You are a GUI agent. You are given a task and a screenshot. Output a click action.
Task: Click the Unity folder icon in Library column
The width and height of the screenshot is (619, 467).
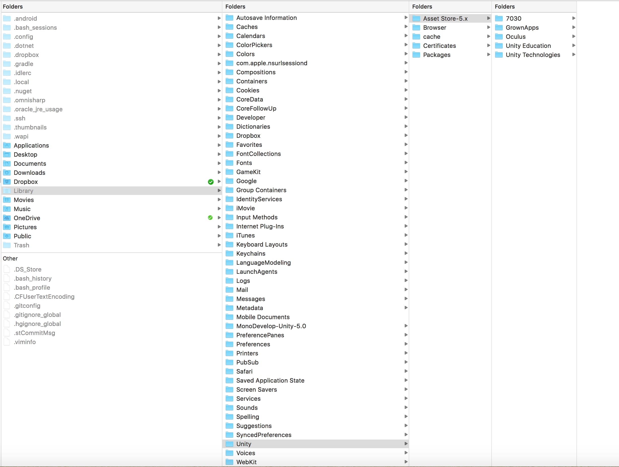tap(229, 444)
